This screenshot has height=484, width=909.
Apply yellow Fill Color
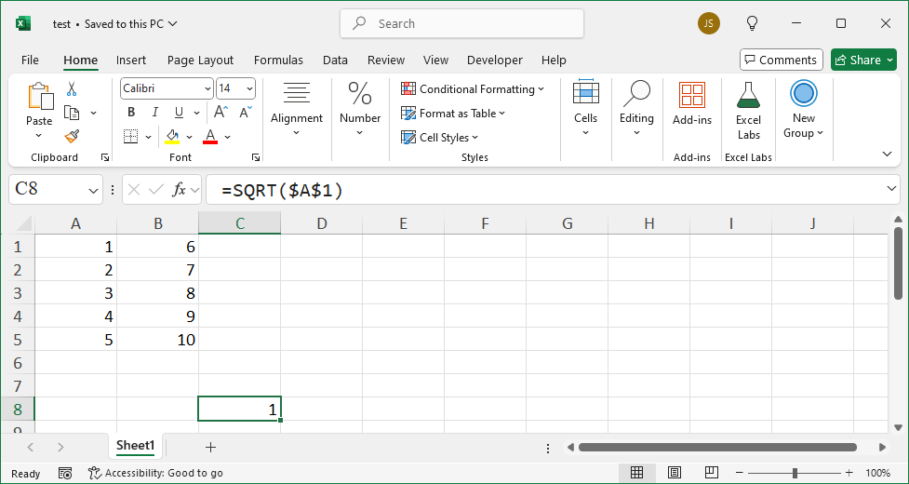[172, 137]
